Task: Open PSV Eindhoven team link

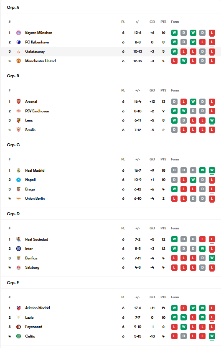Action: (x=37, y=111)
